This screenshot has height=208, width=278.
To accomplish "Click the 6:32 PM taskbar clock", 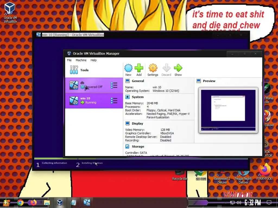I will (252, 203).
